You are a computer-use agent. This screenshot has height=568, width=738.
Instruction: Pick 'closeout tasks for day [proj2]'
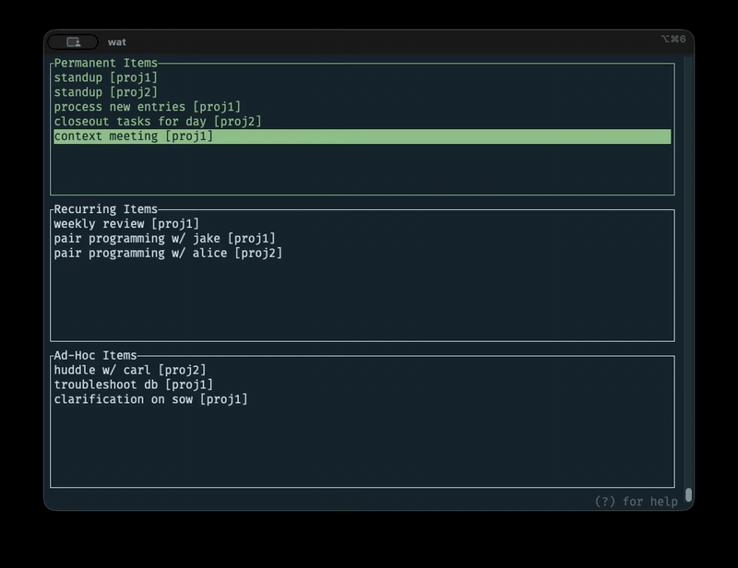point(157,122)
